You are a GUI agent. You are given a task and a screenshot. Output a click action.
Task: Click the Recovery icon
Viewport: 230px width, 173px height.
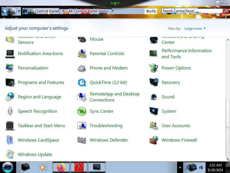point(154,82)
